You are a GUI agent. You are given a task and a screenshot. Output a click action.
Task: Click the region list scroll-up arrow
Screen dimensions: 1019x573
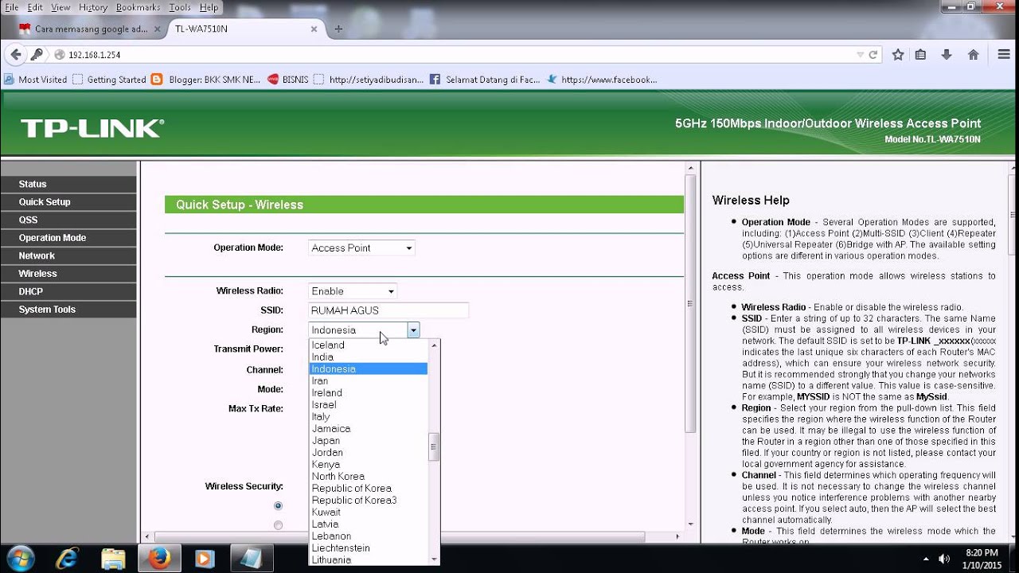click(434, 345)
